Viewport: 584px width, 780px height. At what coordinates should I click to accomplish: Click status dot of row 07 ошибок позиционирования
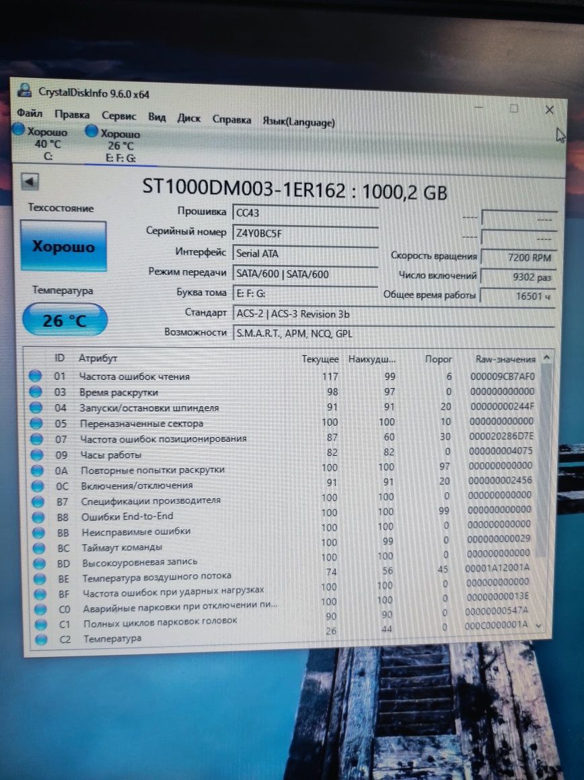pyautogui.click(x=37, y=438)
